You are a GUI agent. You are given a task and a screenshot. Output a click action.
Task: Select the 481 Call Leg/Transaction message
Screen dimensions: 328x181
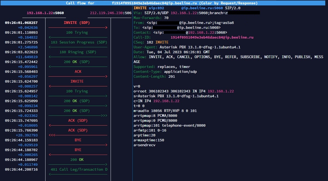click(x=79, y=170)
